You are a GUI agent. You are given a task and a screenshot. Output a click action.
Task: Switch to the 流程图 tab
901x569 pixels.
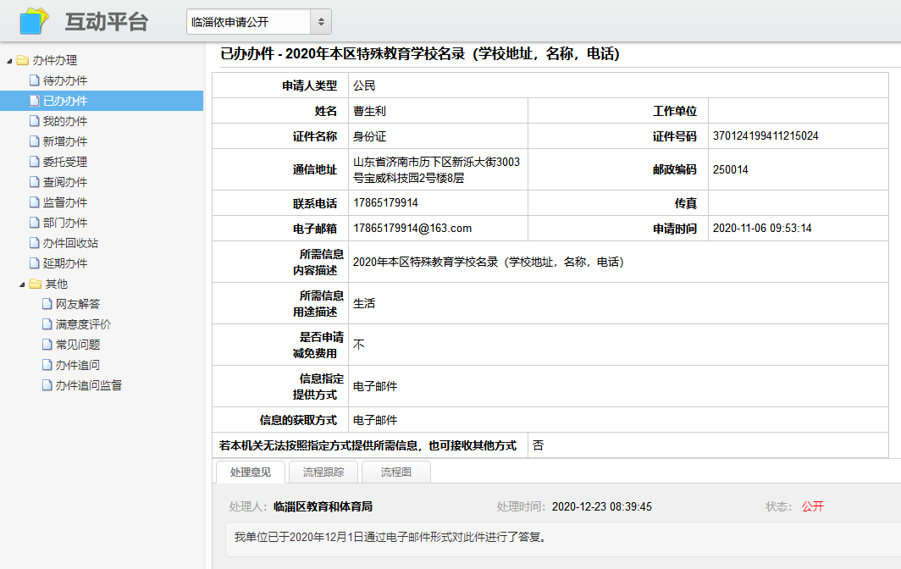point(395,472)
